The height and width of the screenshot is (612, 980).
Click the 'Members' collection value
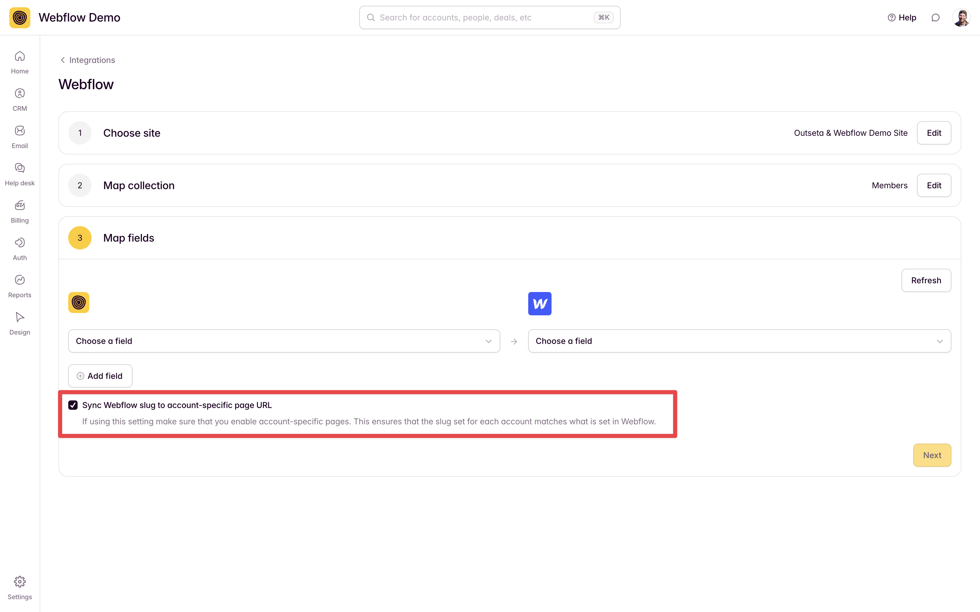point(889,185)
